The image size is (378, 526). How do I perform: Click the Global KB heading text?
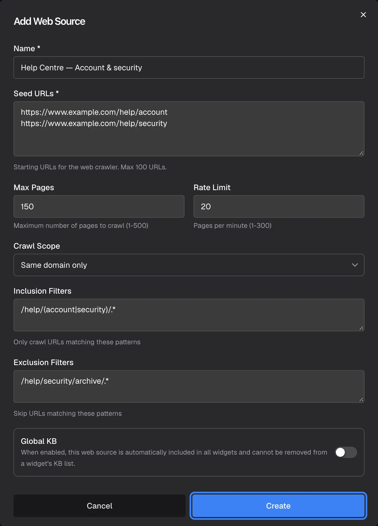click(x=39, y=441)
